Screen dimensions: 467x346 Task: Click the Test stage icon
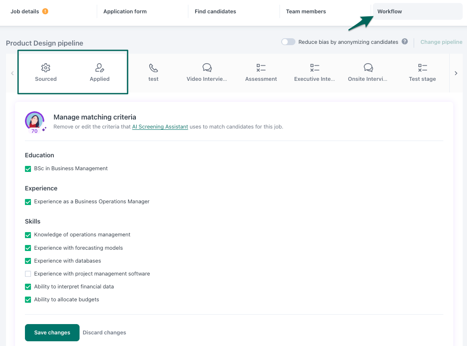click(x=422, y=67)
